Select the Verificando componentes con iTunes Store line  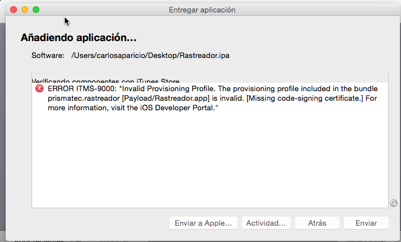click(x=106, y=80)
